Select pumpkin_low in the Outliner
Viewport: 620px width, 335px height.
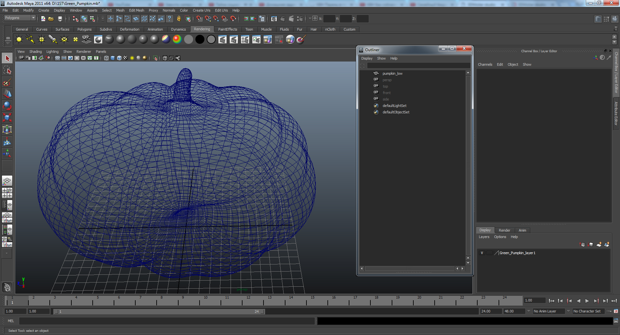tap(392, 73)
